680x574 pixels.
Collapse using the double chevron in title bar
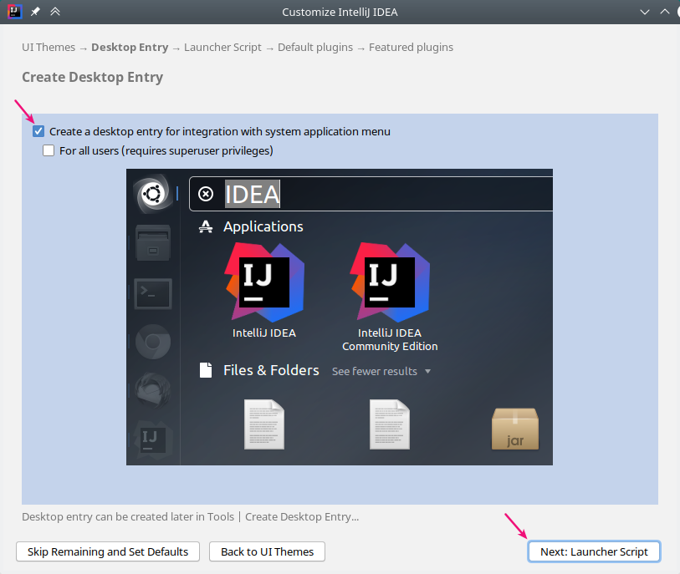coord(55,12)
